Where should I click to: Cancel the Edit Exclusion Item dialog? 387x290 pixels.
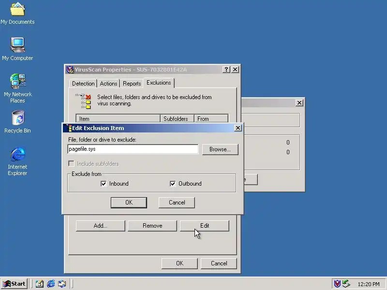pos(177,203)
